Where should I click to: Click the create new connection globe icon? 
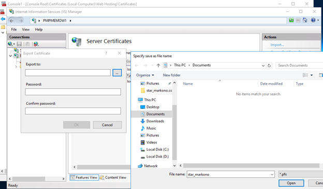point(10,44)
